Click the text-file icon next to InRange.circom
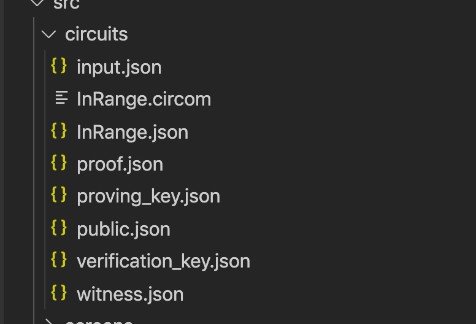The height and width of the screenshot is (324, 476). point(61,98)
